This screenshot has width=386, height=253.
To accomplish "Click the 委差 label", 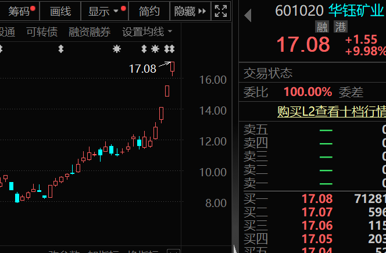I will point(351,92).
